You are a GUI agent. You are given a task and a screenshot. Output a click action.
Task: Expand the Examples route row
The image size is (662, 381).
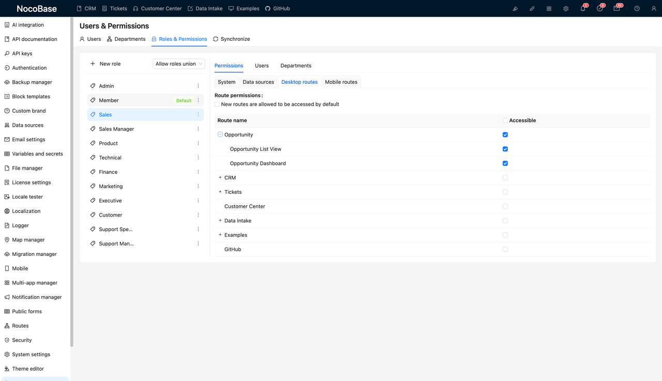tap(220, 235)
